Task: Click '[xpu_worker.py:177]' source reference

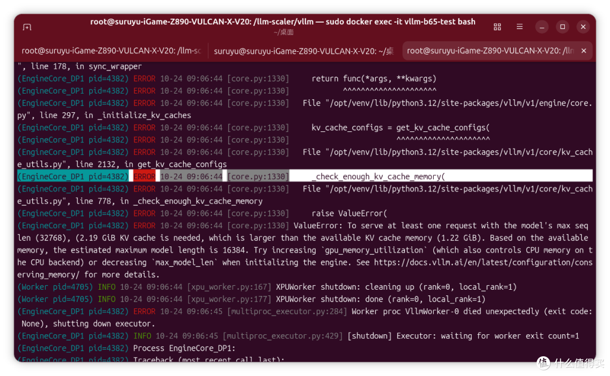Action: tap(229, 299)
